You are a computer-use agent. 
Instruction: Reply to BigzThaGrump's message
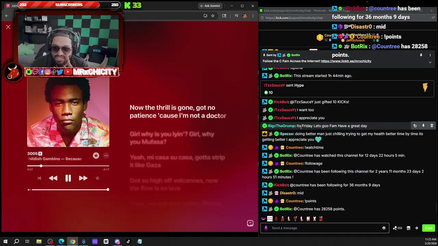[x=415, y=126]
